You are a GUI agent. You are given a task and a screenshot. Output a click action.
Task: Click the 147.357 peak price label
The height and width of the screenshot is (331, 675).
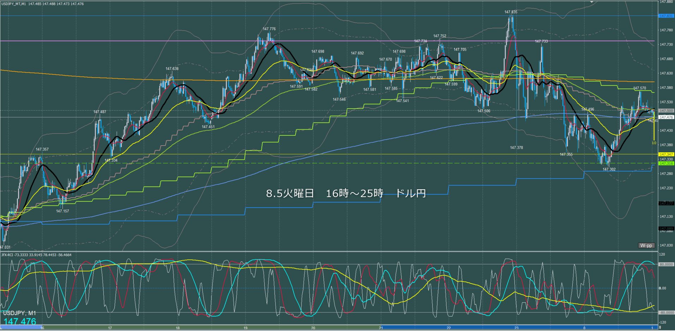[42, 149]
